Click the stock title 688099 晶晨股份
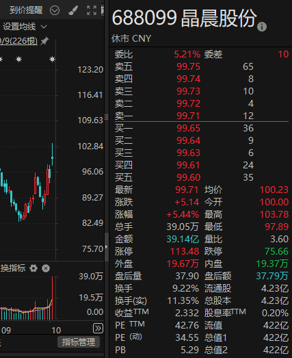This screenshot has width=292, height=358. tap(185, 18)
